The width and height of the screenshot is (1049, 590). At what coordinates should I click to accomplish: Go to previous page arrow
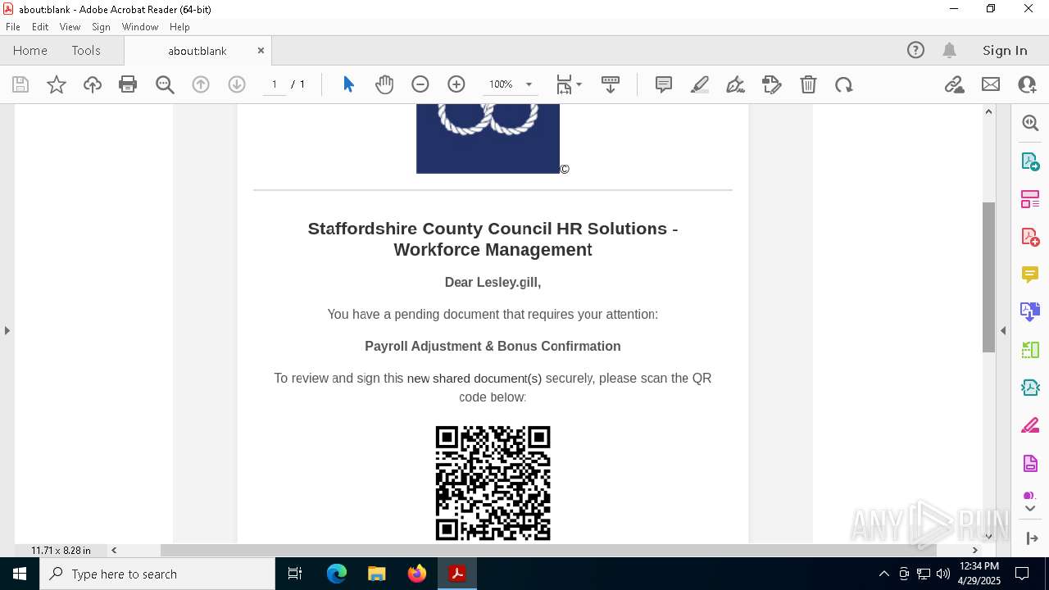[x=201, y=84]
